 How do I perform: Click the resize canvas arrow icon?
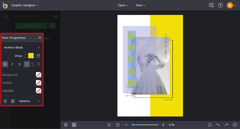(117, 125)
